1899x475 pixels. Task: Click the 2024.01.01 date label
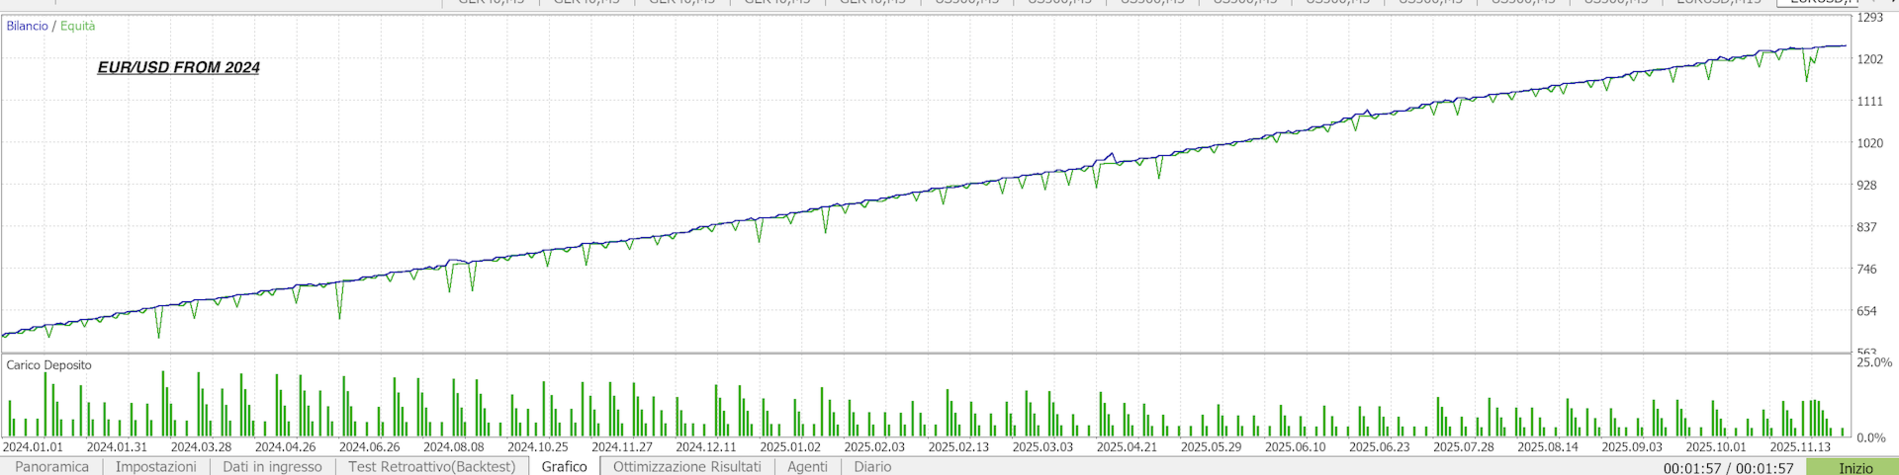click(x=33, y=447)
